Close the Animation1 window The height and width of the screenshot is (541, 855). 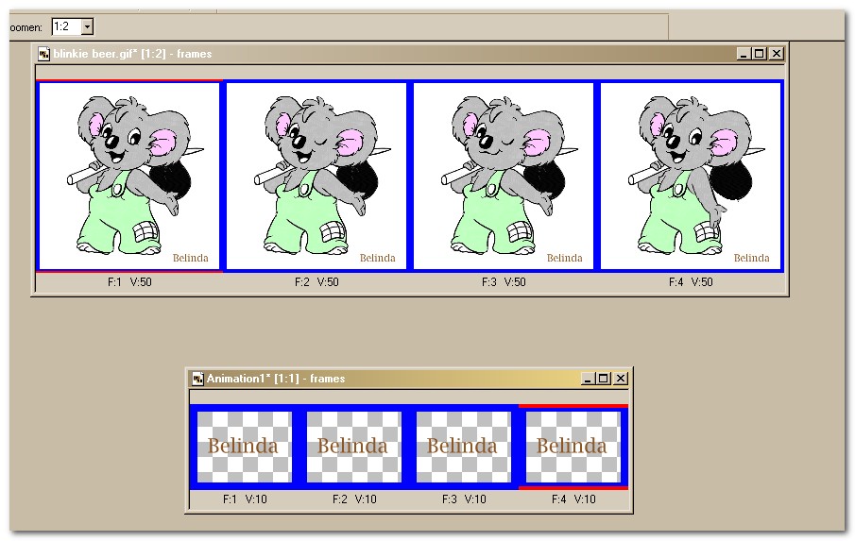(x=621, y=379)
